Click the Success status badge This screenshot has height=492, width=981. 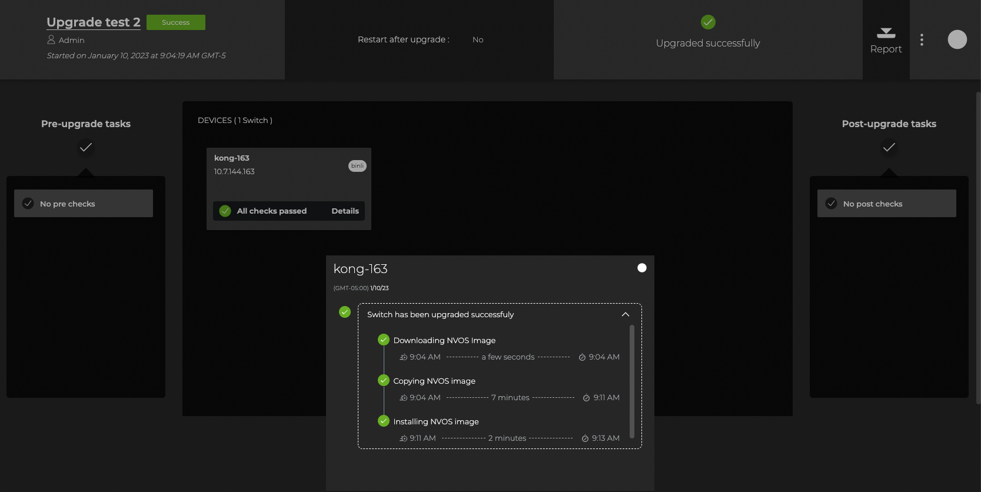coord(175,22)
